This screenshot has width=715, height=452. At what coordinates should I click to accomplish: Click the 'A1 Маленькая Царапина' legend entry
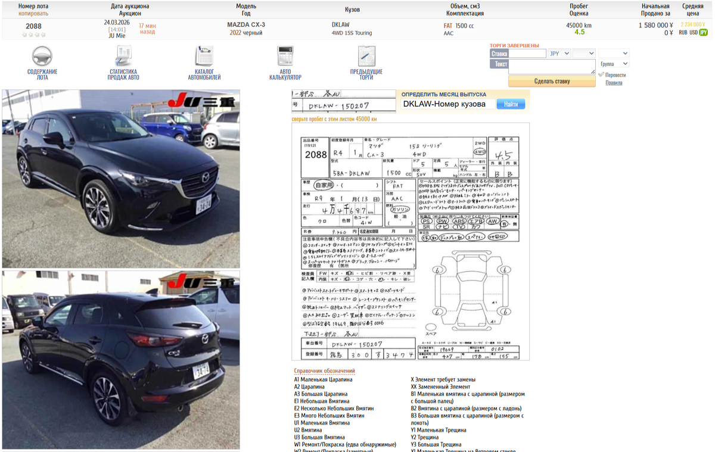(323, 379)
